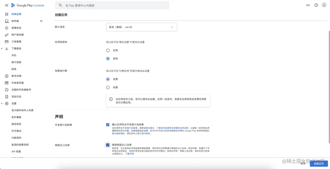330x169 pixels.
Task: Open the Inbox with 10 notifications
Action: (16, 21)
